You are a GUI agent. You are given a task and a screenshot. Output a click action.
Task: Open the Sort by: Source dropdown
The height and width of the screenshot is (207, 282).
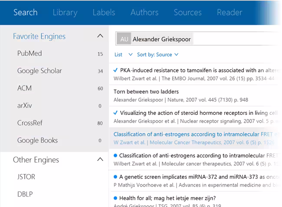click(x=157, y=55)
